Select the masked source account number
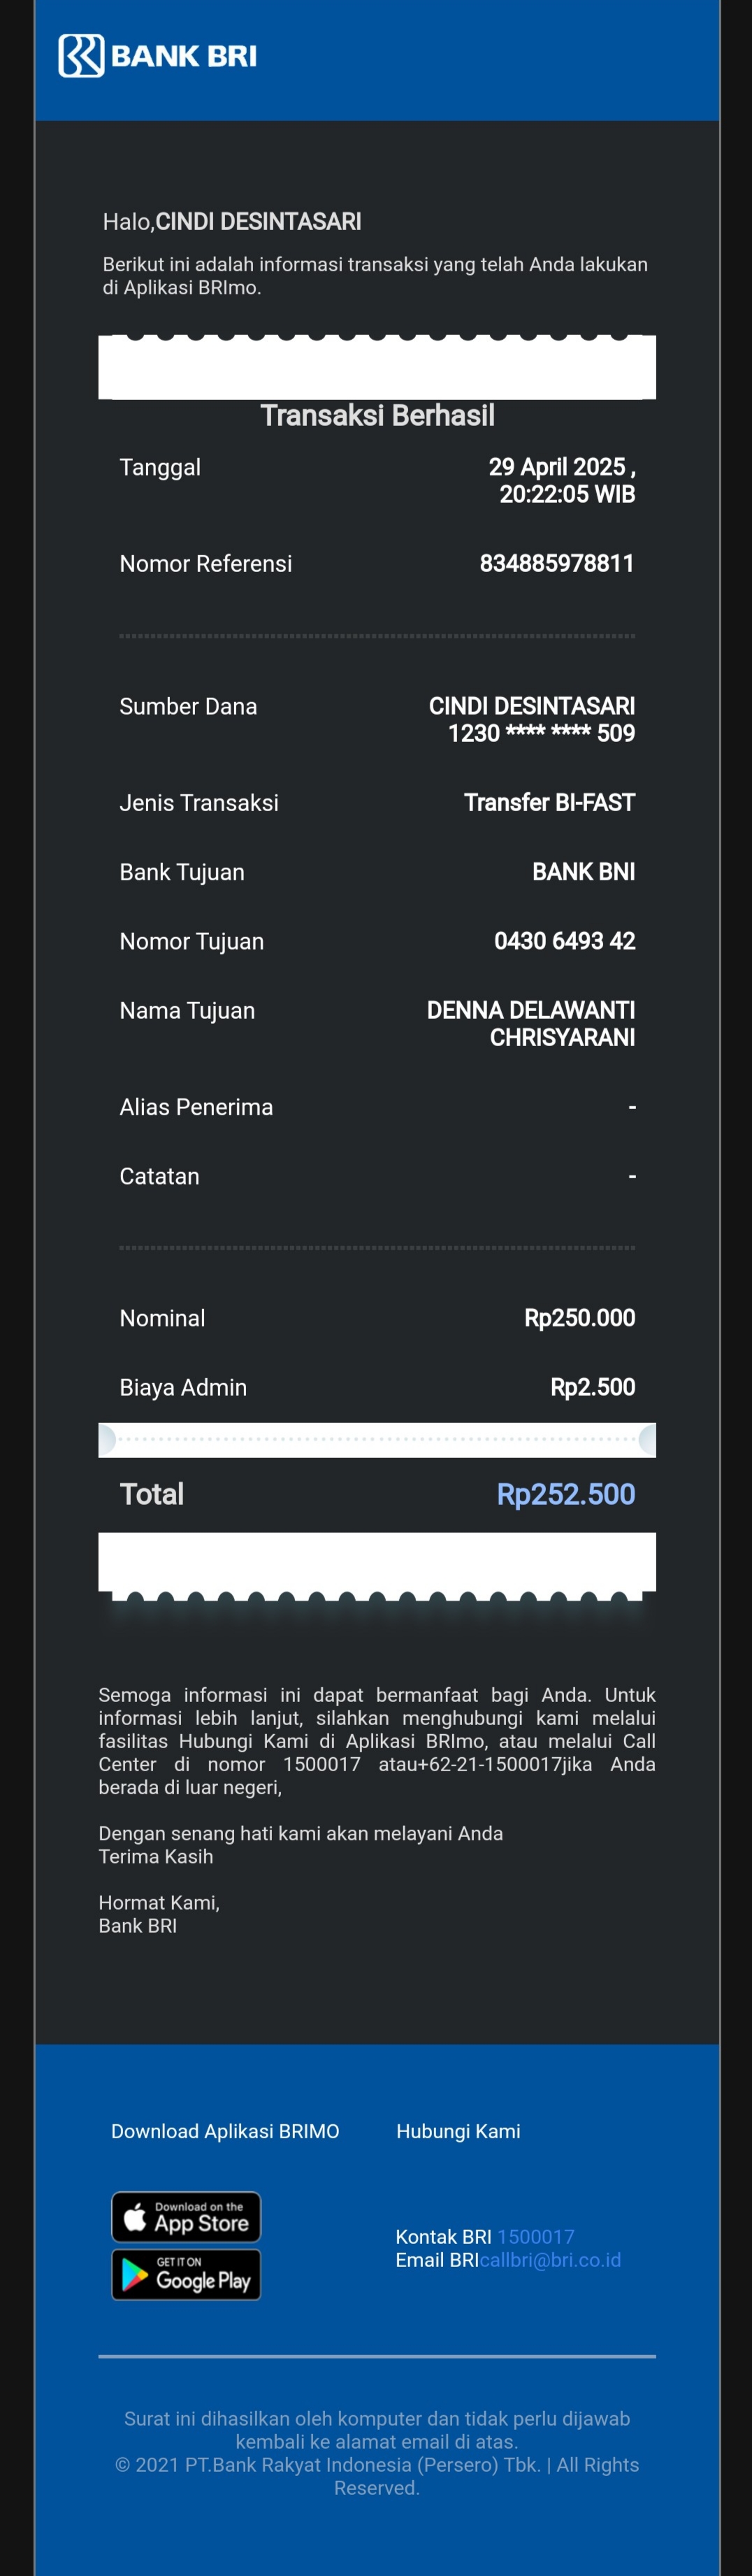This screenshot has width=752, height=2576. tap(542, 733)
